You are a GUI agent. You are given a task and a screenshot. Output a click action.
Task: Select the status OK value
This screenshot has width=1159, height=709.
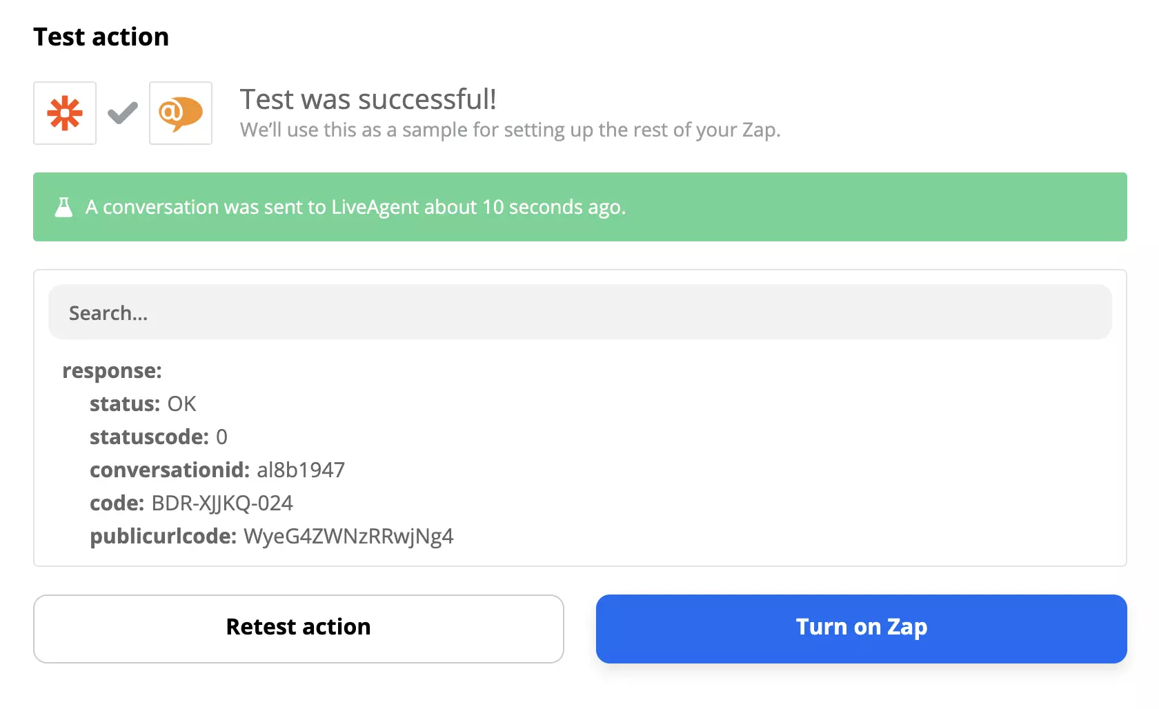point(181,403)
